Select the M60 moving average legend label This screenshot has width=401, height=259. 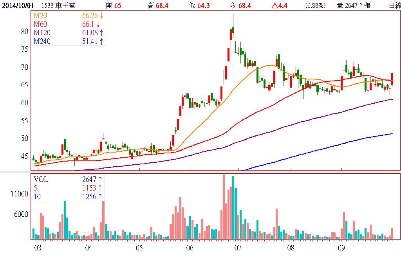39,24
